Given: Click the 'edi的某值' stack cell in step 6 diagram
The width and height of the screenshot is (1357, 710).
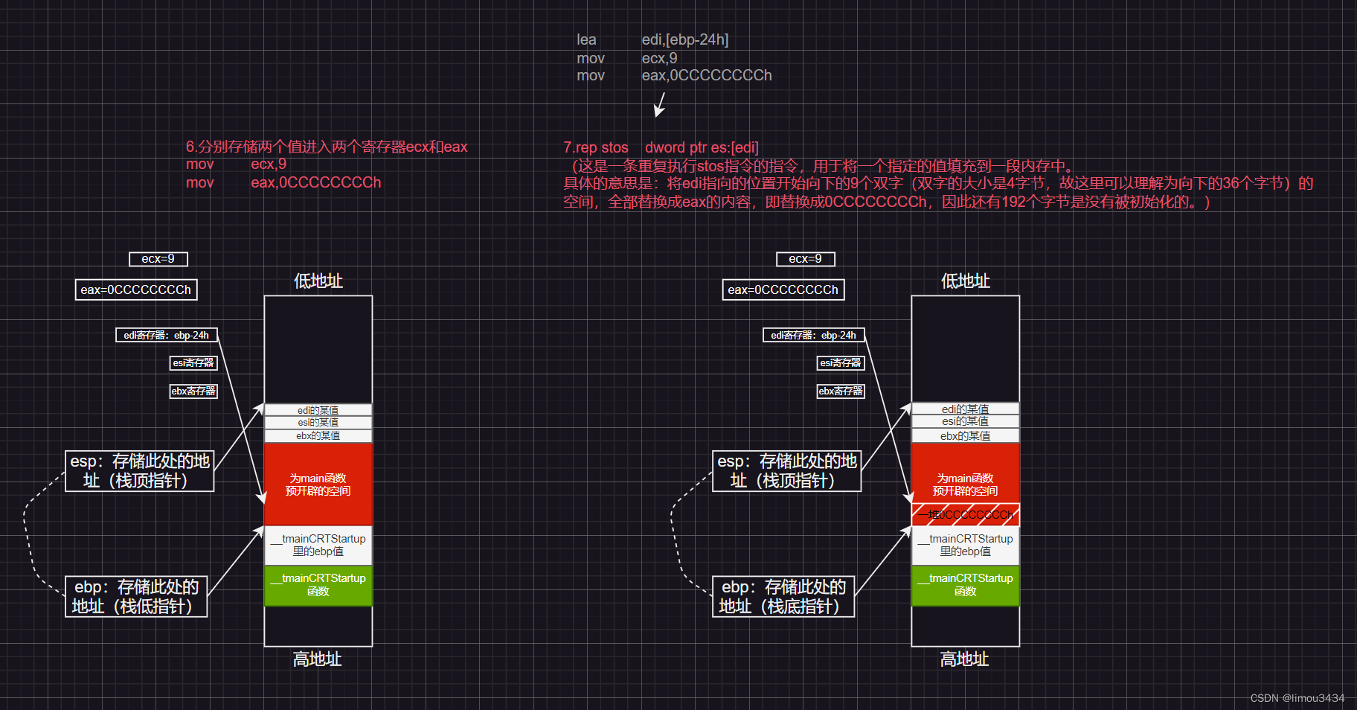Looking at the screenshot, I should (x=318, y=410).
